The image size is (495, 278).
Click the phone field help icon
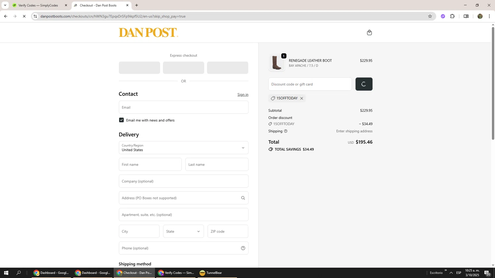coord(243,248)
